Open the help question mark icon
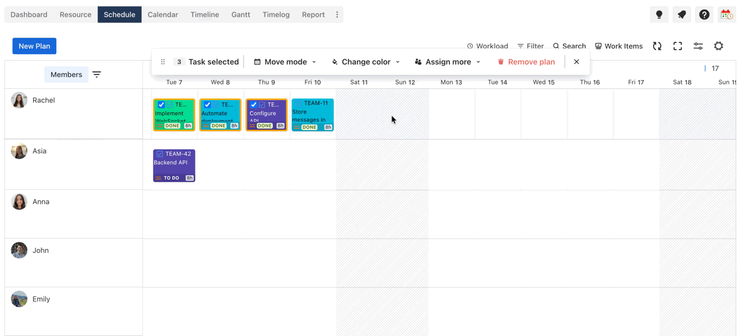The width and height of the screenshot is (740, 336). (x=704, y=15)
